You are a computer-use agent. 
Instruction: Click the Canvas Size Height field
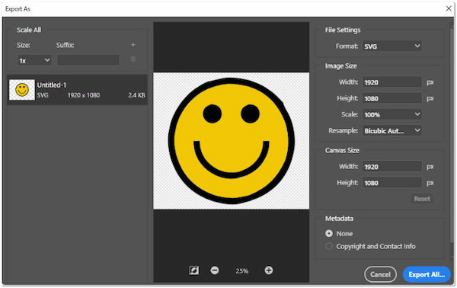click(391, 183)
